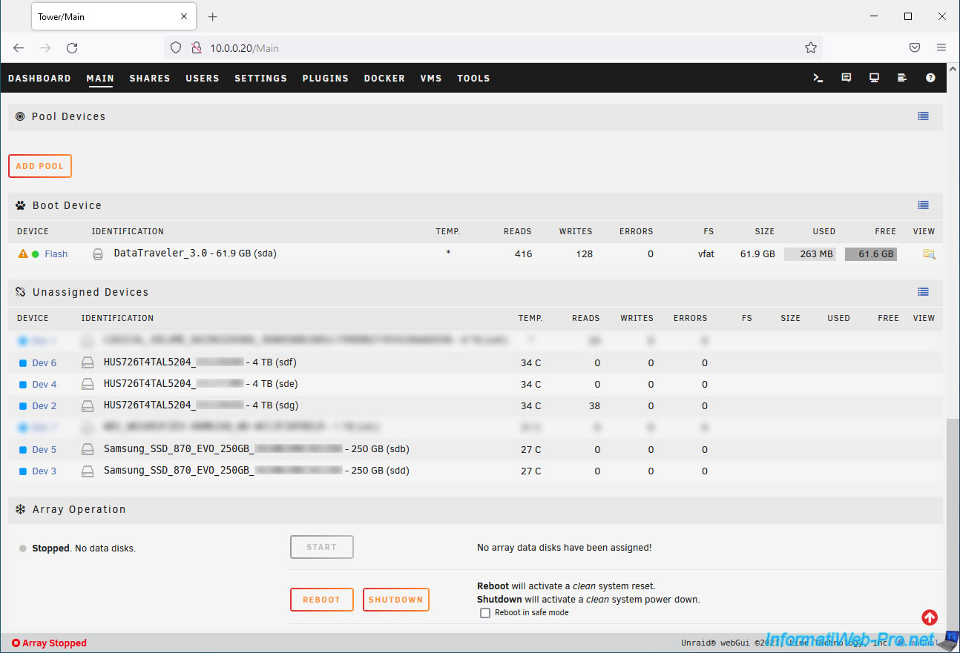The width and height of the screenshot is (960, 653).
Task: Open the system log icon
Action: [x=902, y=78]
